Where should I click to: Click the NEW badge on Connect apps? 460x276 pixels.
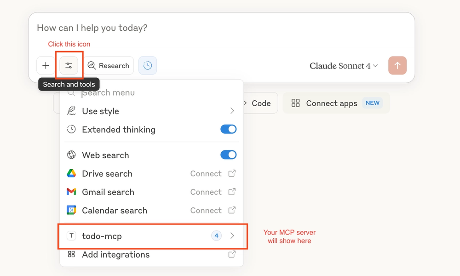point(372,103)
